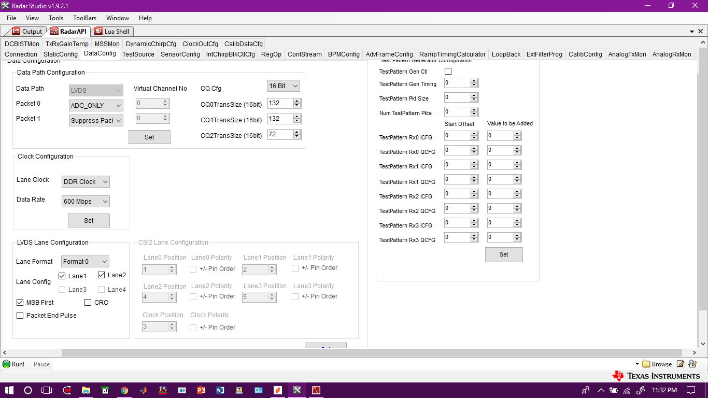Open the yellow T laptop taskbar app
708x398 pixels.
pyautogui.click(x=239, y=390)
